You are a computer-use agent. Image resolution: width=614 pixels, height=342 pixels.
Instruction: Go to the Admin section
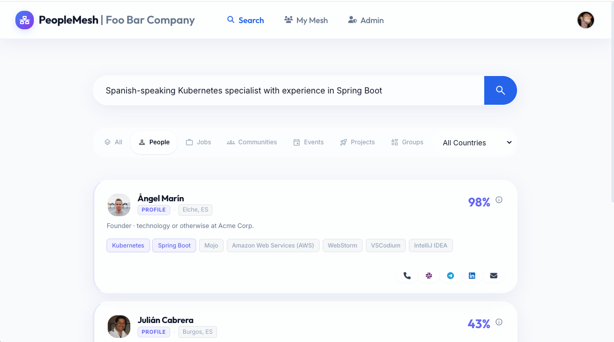pyautogui.click(x=366, y=20)
